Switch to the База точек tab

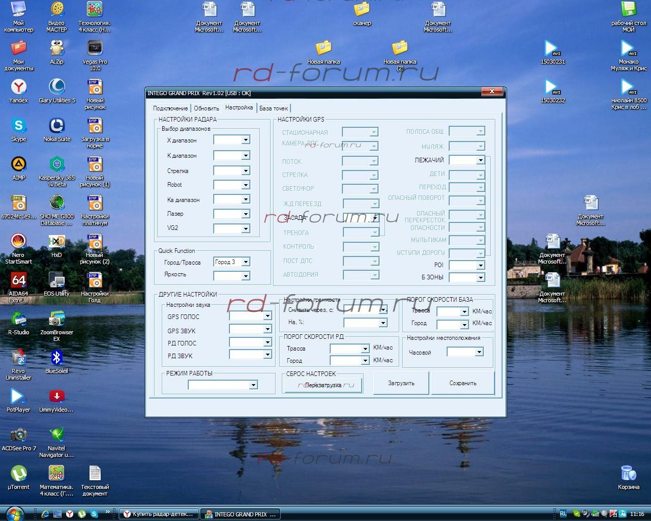click(274, 108)
